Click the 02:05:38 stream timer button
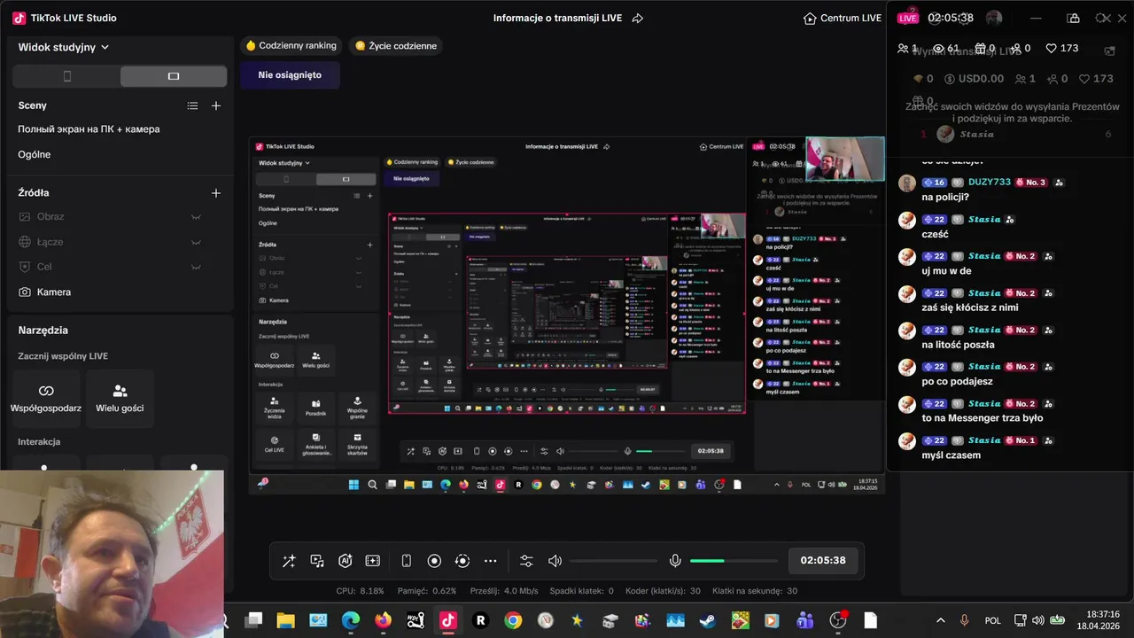The image size is (1134, 638). [x=823, y=561]
